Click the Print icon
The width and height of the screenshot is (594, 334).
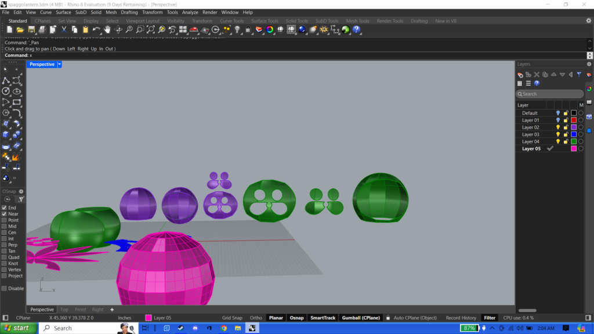coord(42,30)
